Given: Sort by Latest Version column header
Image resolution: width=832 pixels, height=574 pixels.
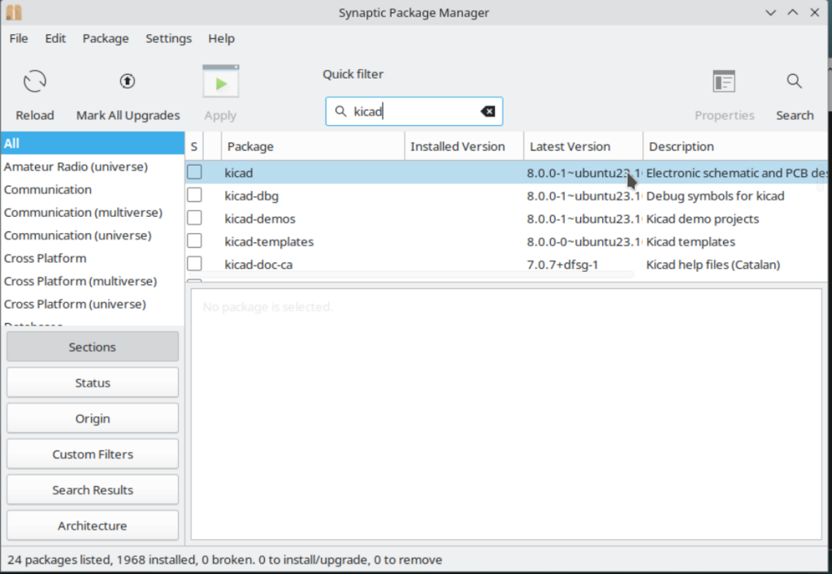Looking at the screenshot, I should (x=582, y=147).
